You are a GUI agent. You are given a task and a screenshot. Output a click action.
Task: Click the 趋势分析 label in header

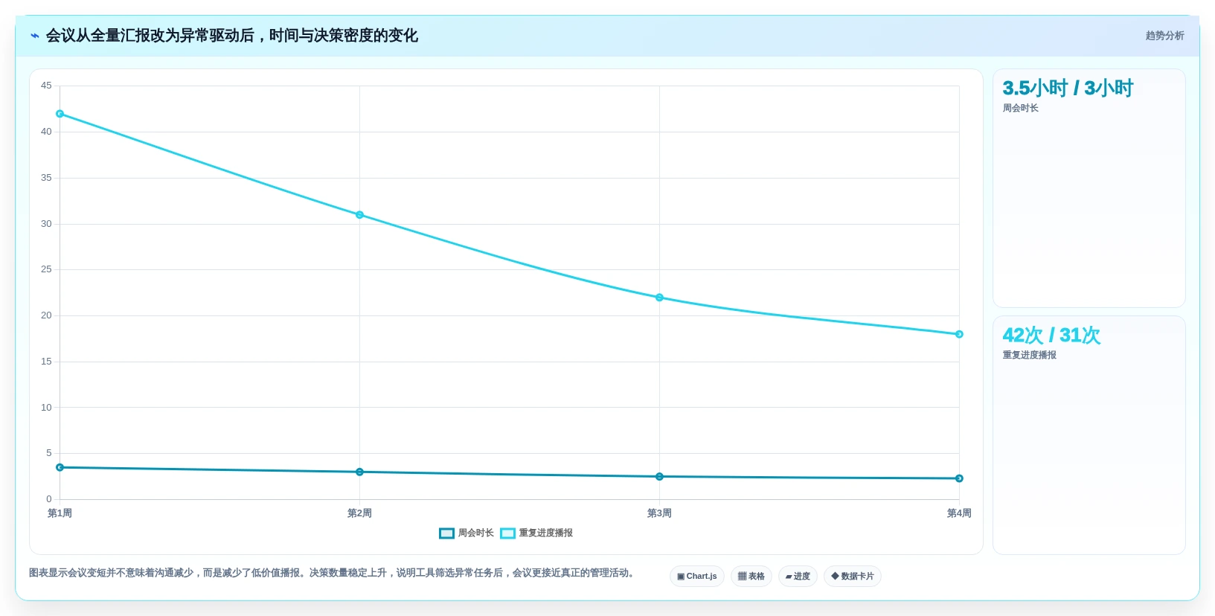[x=1164, y=36]
